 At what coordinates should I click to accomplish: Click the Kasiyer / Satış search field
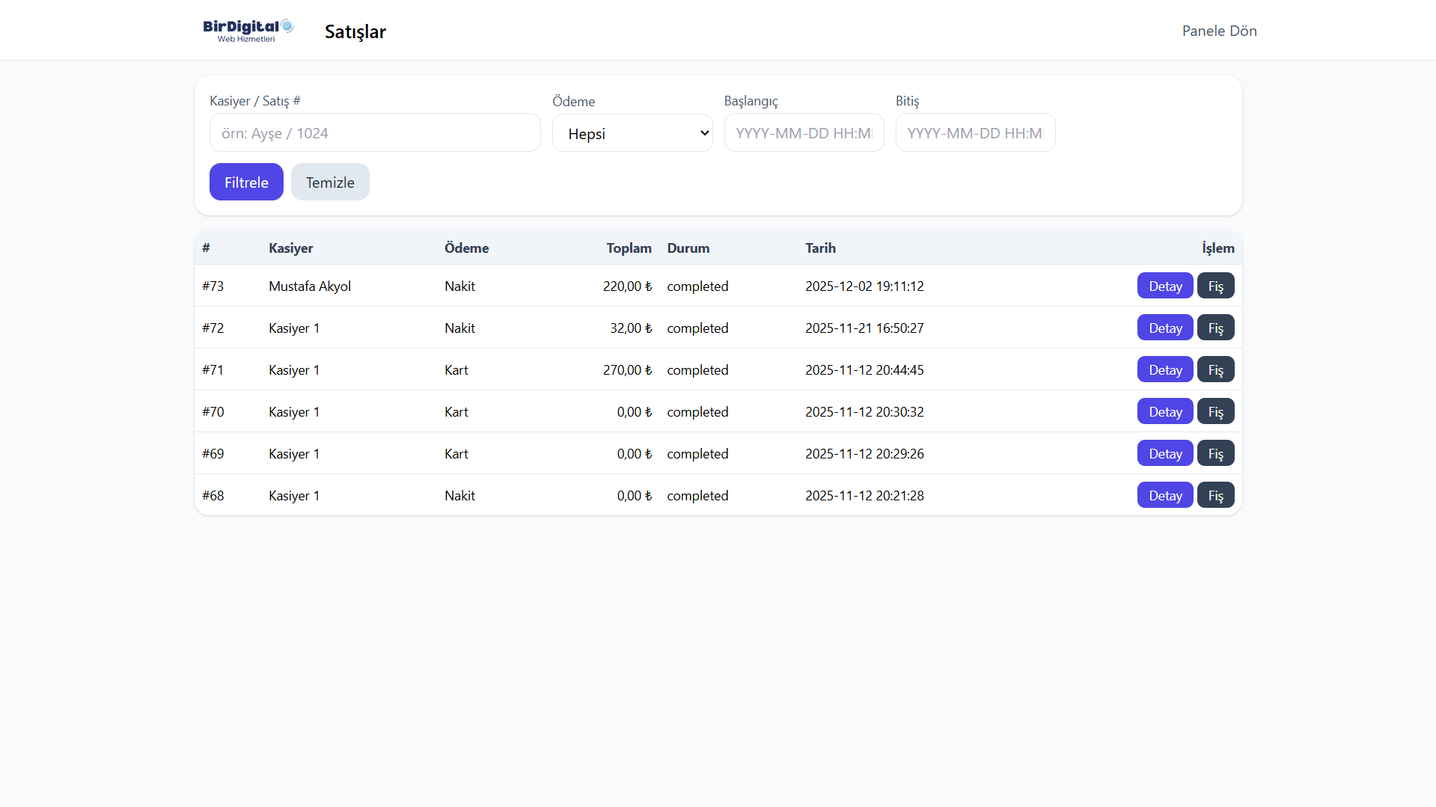[375, 133]
